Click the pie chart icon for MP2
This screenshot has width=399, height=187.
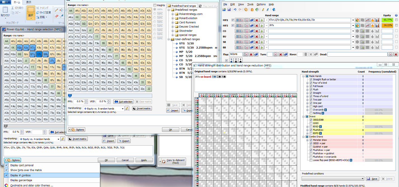point(357,20)
